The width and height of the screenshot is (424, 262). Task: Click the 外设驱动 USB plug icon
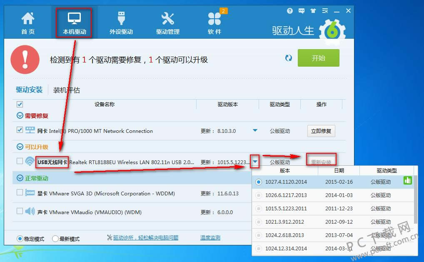pos(121,18)
